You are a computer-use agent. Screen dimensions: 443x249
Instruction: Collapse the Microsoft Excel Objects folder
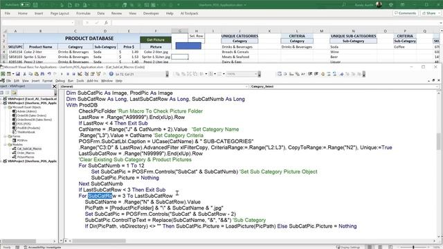(6, 107)
